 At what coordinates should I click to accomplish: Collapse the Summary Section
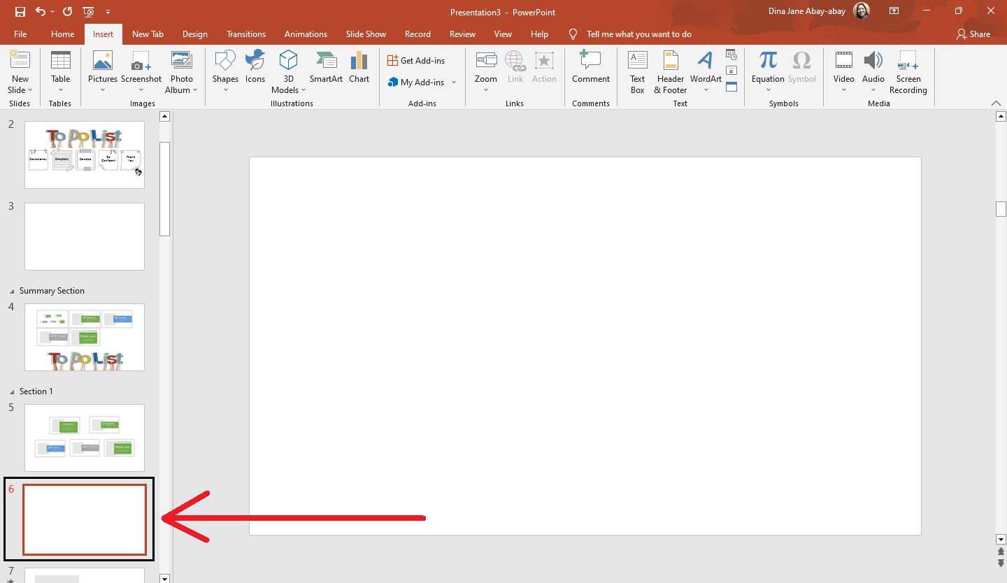pyautogui.click(x=10, y=290)
